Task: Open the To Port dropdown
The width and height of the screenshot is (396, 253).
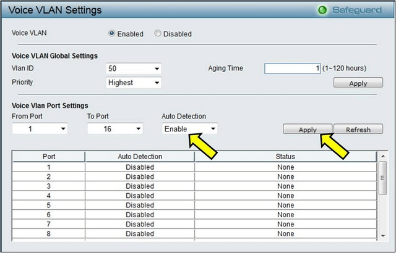Action: [x=115, y=129]
